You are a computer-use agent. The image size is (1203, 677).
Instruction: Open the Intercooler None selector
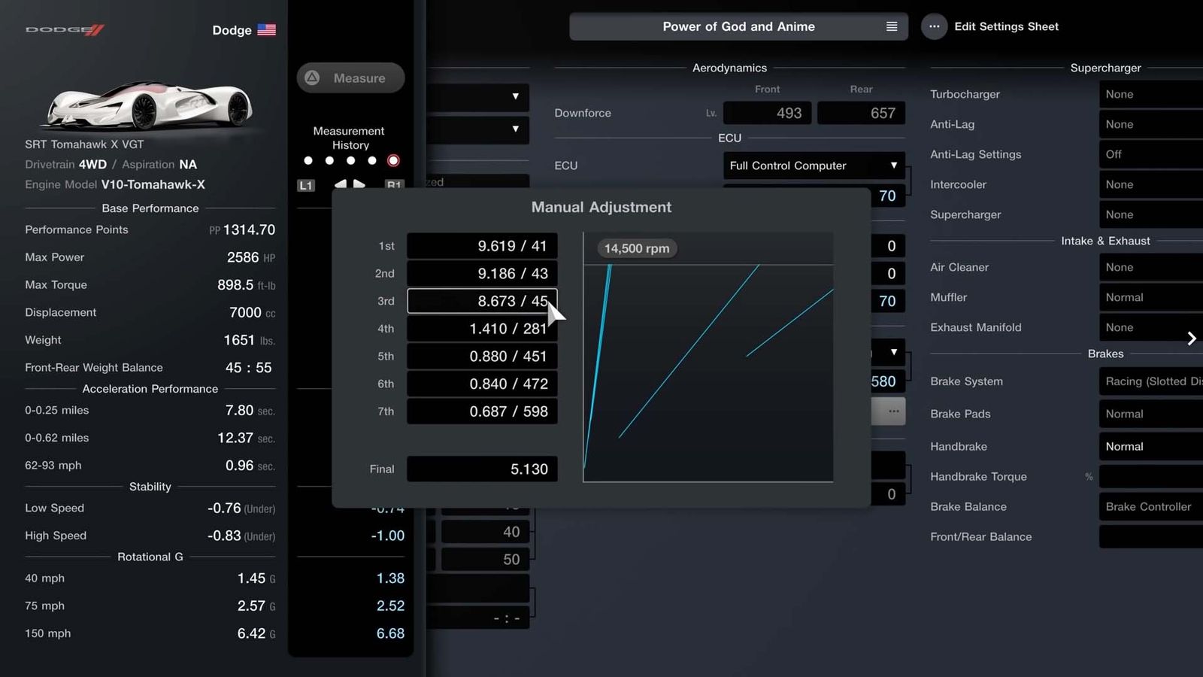coord(1150,184)
